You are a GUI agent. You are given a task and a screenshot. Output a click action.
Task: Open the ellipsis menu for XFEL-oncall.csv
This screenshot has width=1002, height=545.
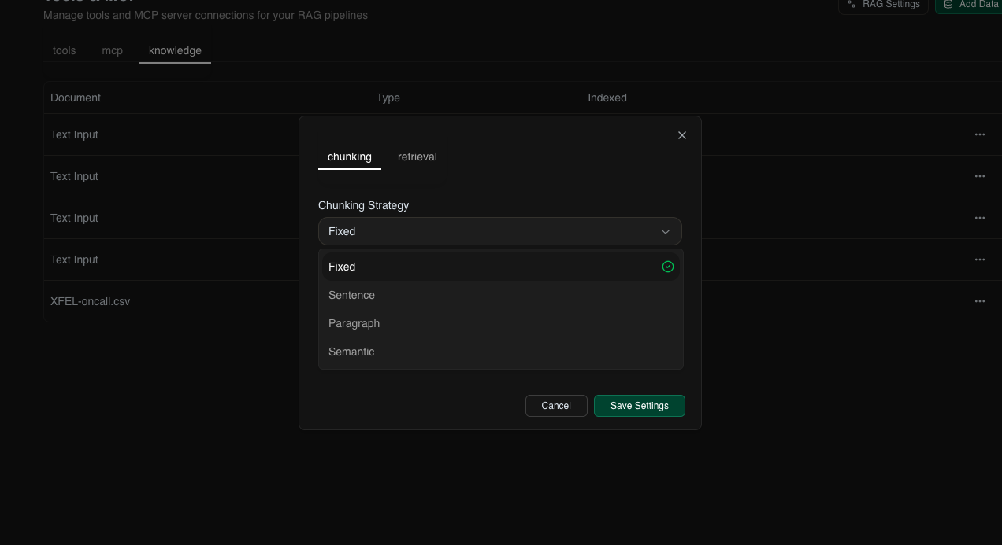point(980,301)
